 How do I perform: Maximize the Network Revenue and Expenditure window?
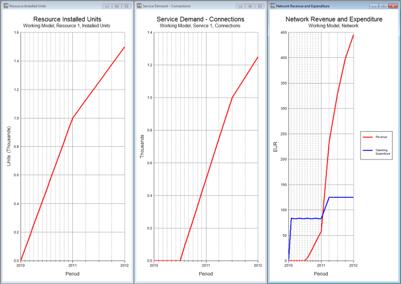[383, 5]
